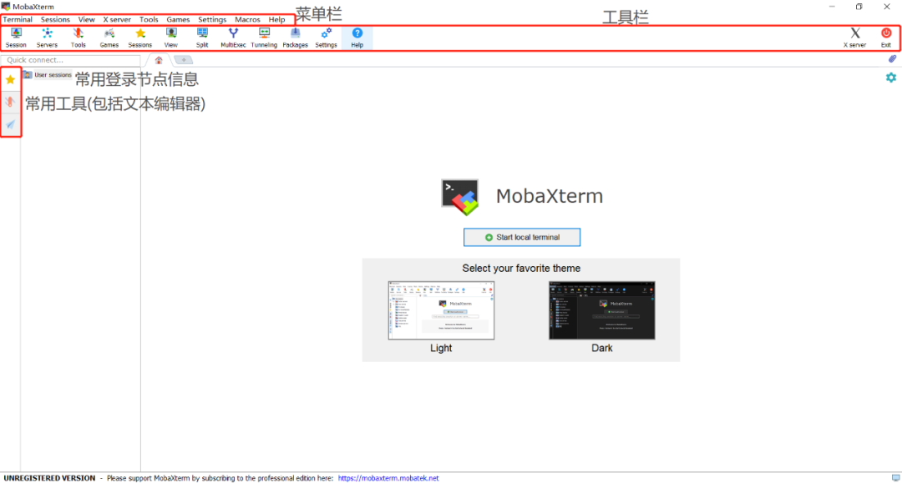Open the Terminal menu
The height and width of the screenshot is (483, 902).
tap(18, 19)
